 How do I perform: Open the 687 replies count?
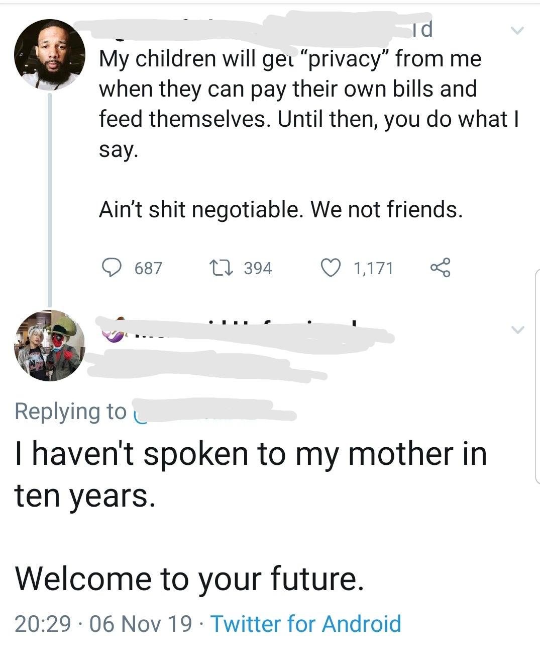[x=148, y=268]
